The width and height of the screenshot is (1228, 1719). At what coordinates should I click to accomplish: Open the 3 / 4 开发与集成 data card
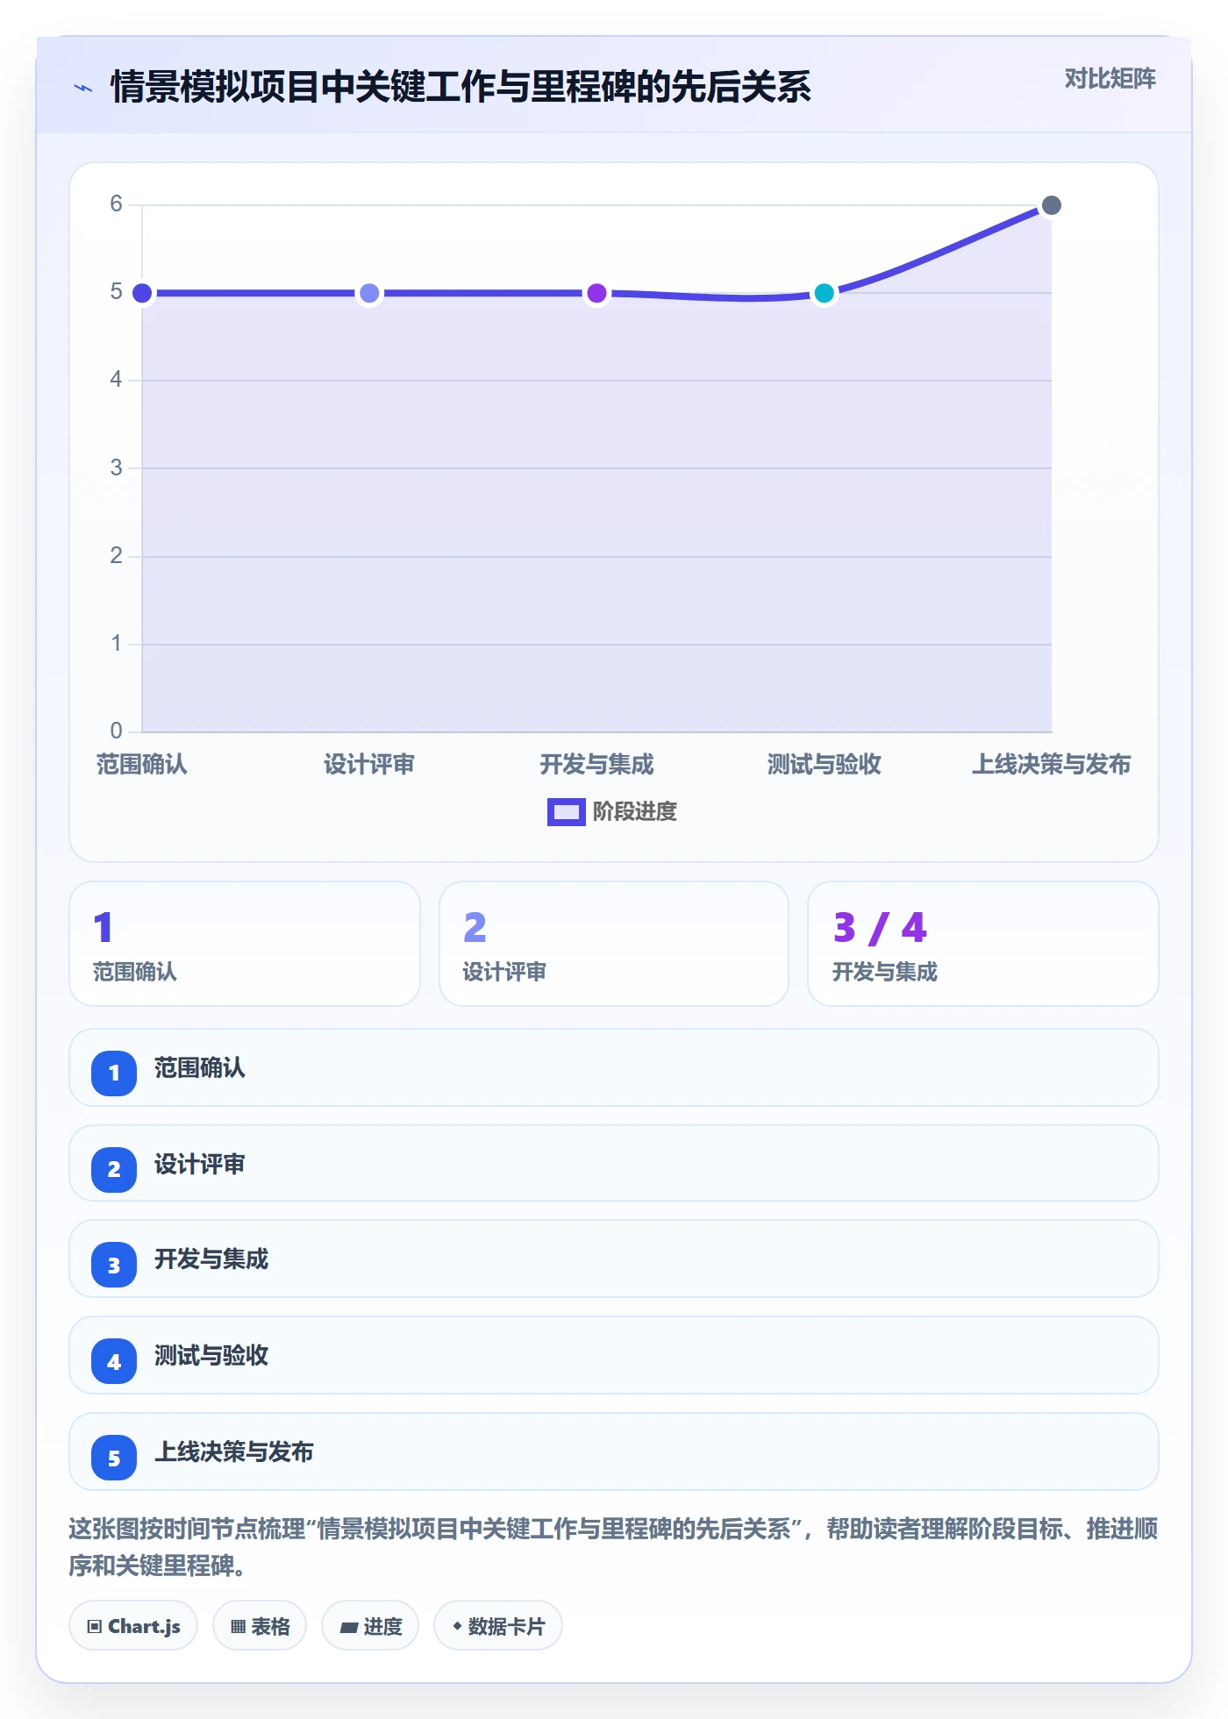pyautogui.click(x=983, y=944)
